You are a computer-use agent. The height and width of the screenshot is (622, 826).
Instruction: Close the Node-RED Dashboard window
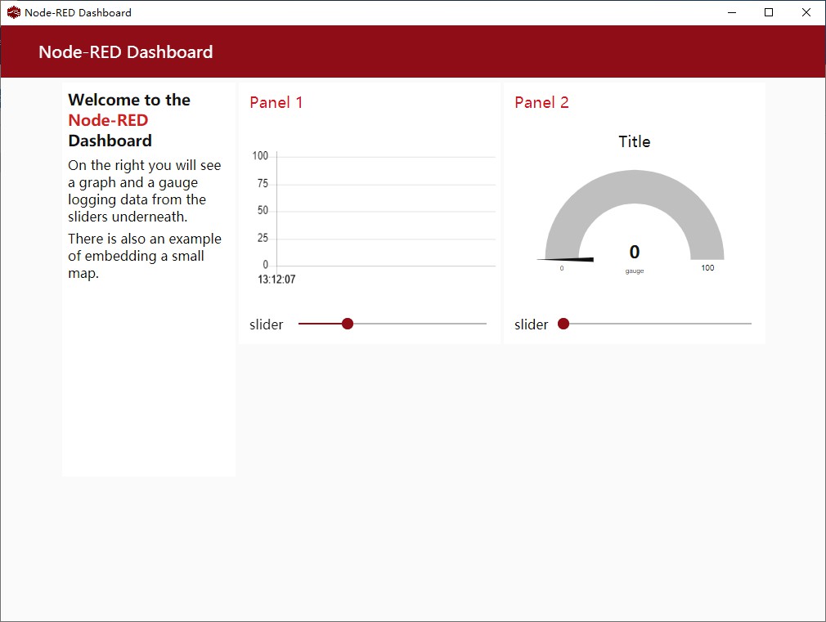[806, 12]
